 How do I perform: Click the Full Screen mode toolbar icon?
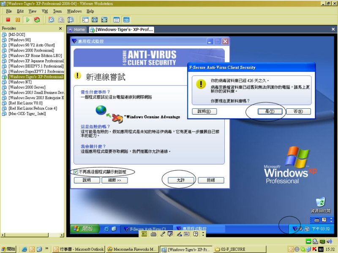tap(104, 20)
